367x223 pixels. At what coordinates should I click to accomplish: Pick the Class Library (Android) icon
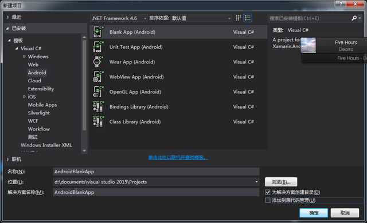click(x=98, y=122)
